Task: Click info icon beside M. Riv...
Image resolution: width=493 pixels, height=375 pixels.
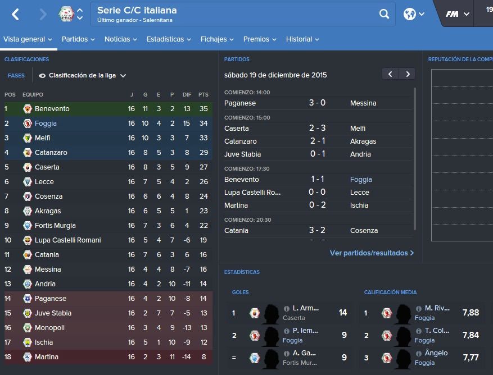Action: coord(418,308)
